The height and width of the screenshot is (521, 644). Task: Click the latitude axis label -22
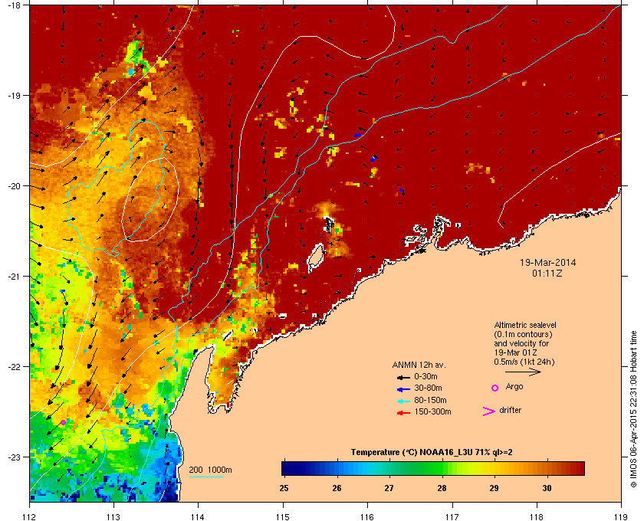14,367
